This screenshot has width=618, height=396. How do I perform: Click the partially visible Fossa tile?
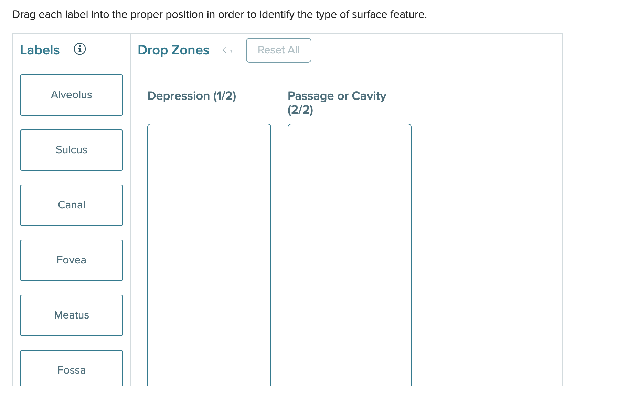[x=72, y=370]
